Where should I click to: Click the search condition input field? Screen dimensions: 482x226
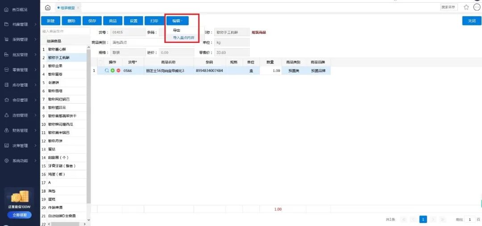click(x=66, y=31)
